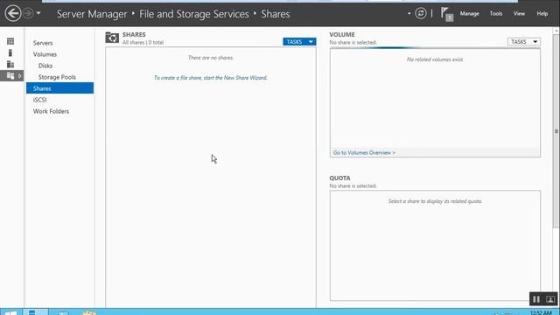Click Go to Volumes Overview link

(364, 152)
